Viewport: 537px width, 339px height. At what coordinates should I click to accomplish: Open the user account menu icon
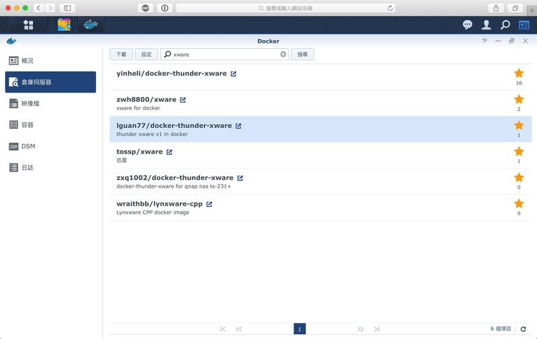click(x=486, y=25)
